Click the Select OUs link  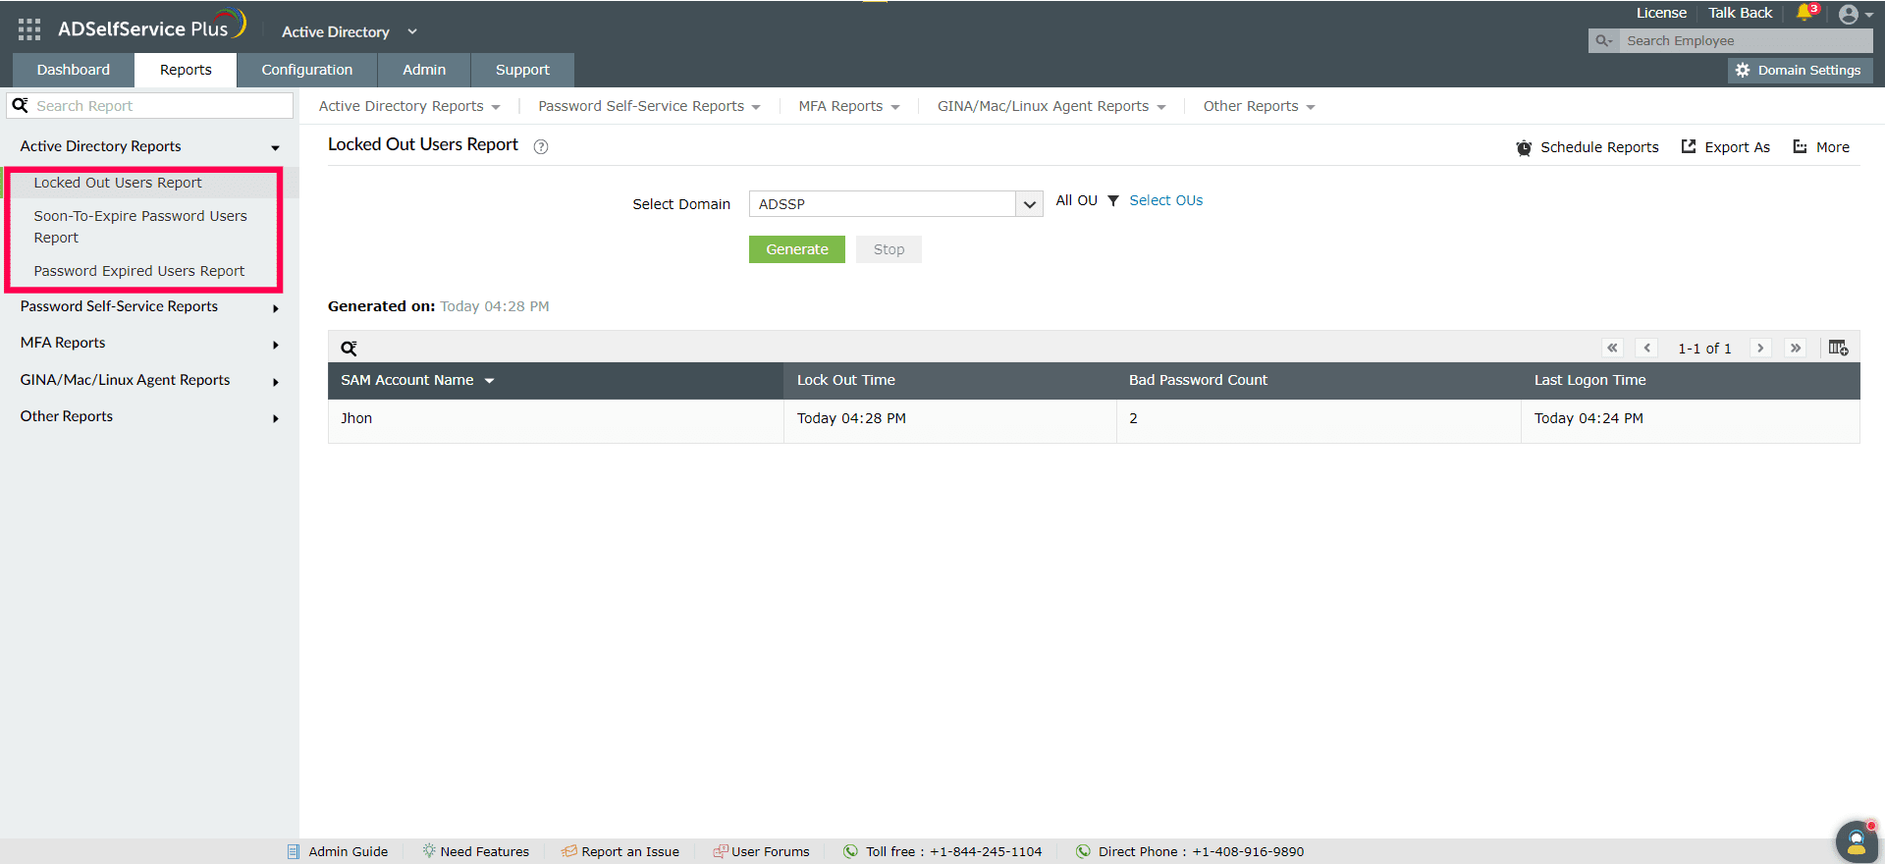[1165, 200]
